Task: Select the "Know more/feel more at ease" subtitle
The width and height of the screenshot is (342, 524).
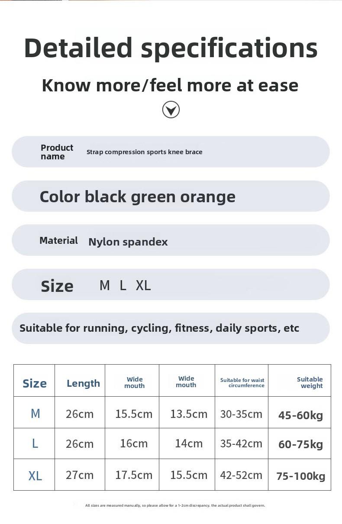Action: [x=170, y=85]
